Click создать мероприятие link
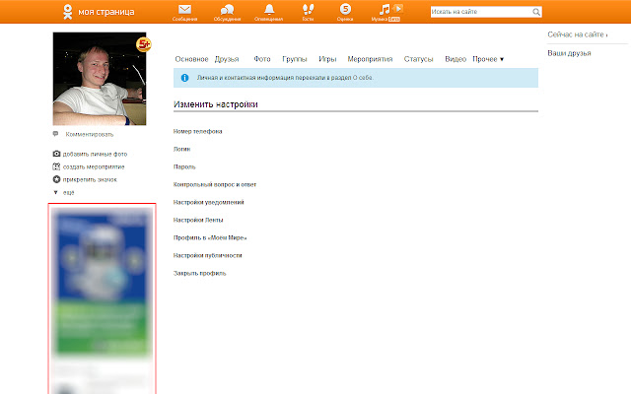Viewport: 631px width, 394px height. point(94,166)
